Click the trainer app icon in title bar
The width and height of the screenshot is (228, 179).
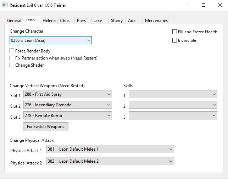tap(5, 5)
